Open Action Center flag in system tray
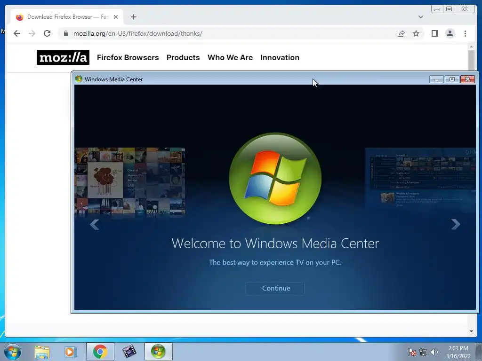Image resolution: width=482 pixels, height=361 pixels. tap(411, 352)
